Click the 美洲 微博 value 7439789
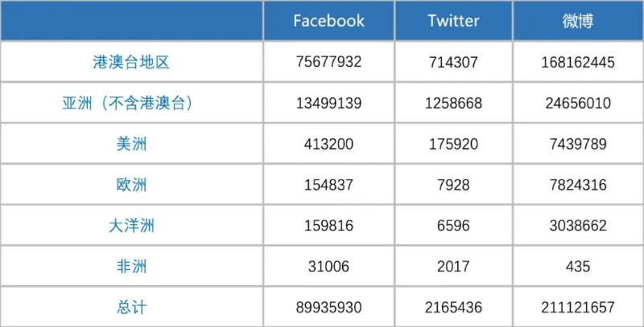Screen dimensions: 644x327 (x=578, y=144)
